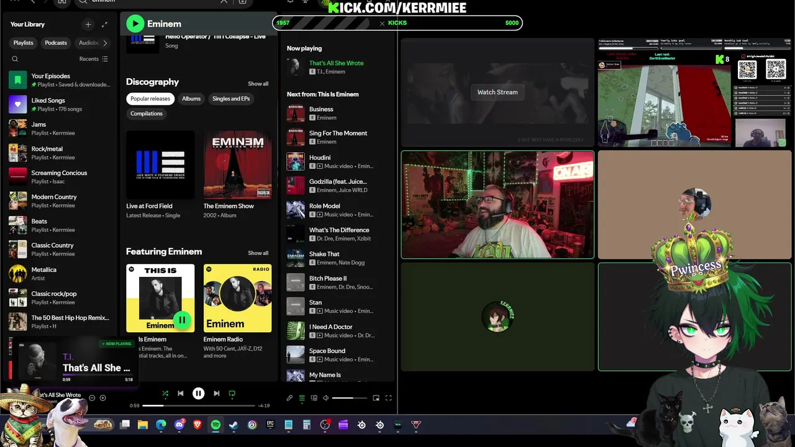Open Steam on the taskbar
795x447 pixels.
click(234, 425)
